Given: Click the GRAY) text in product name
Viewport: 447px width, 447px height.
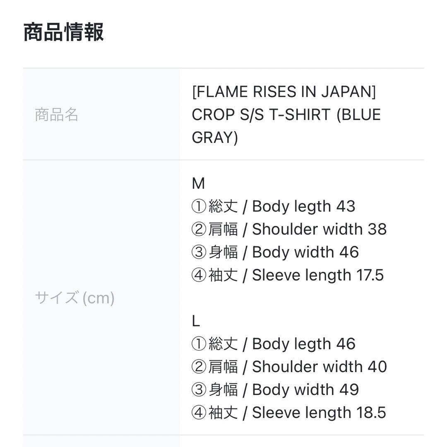Looking at the screenshot, I should point(215,137).
